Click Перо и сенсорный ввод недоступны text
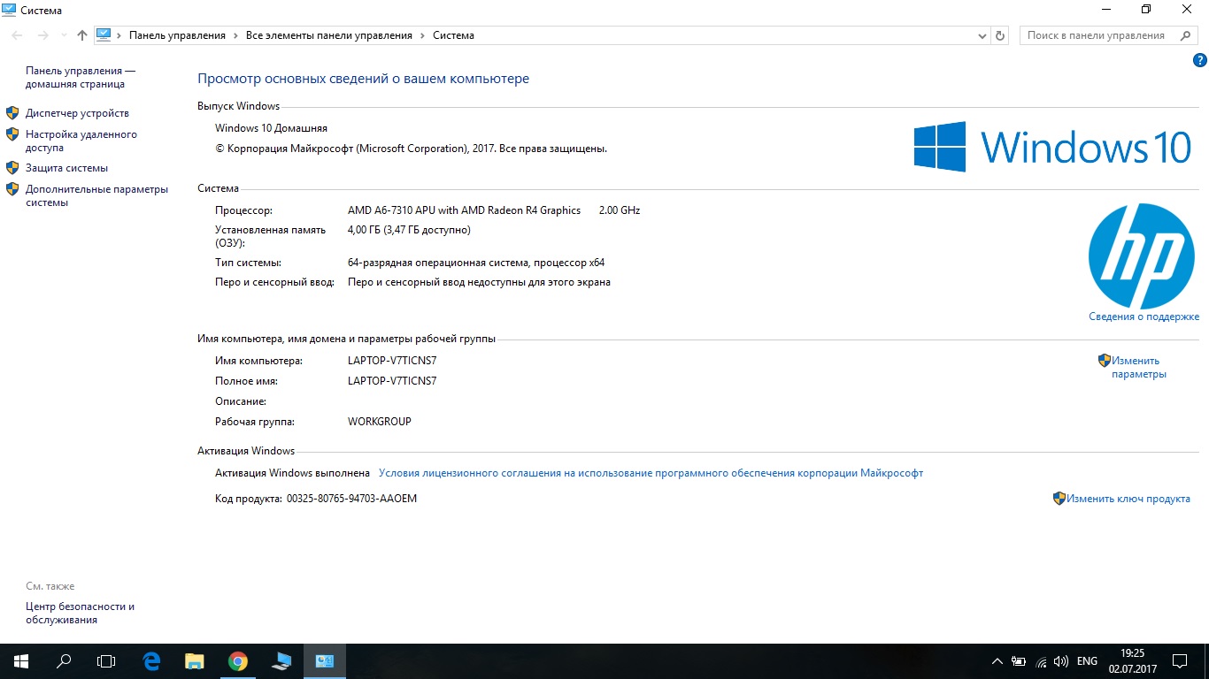 (479, 282)
